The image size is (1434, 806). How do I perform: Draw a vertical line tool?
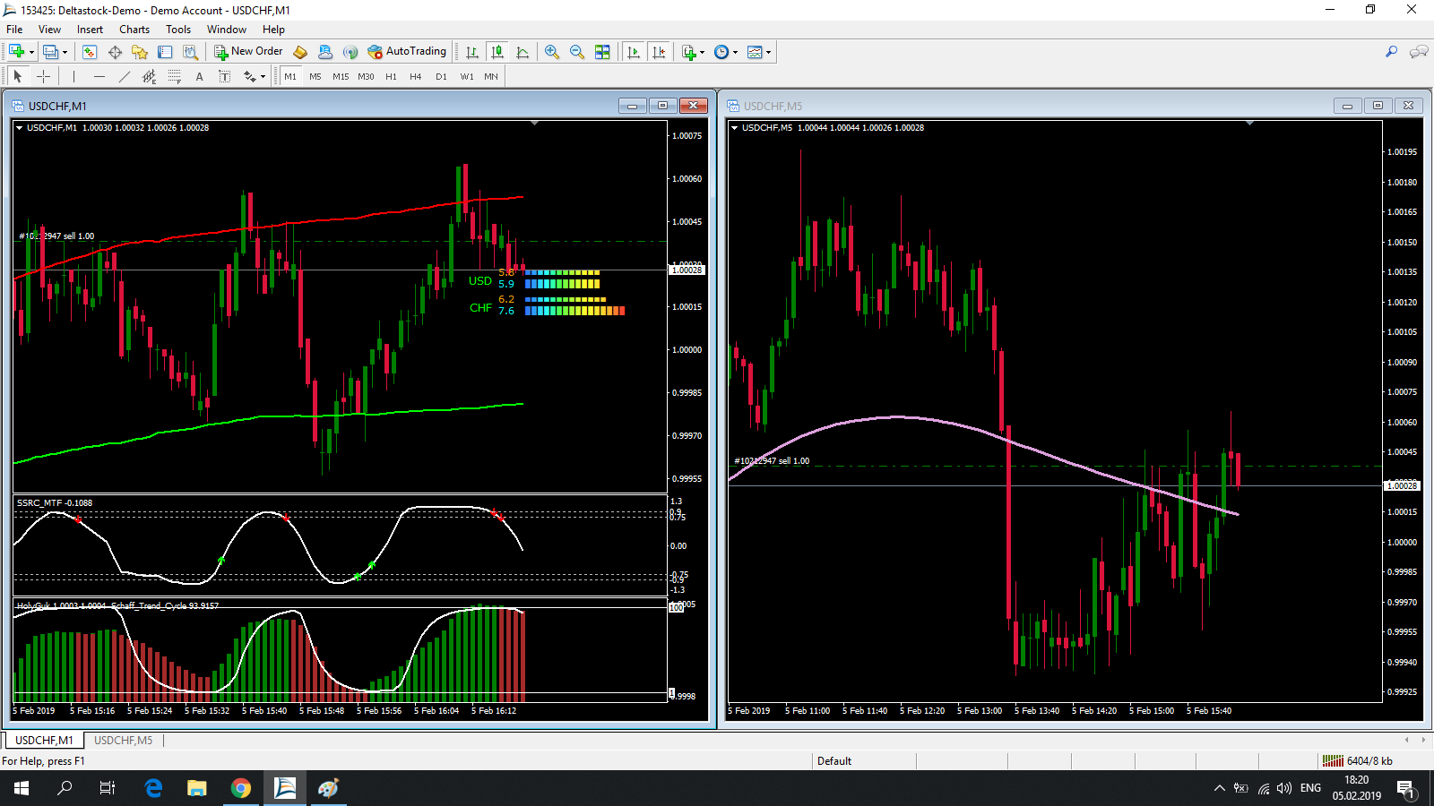pyautogui.click(x=73, y=76)
